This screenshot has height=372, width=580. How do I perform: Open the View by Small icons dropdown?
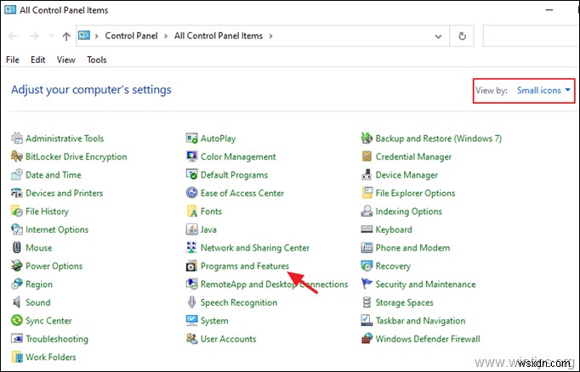544,90
